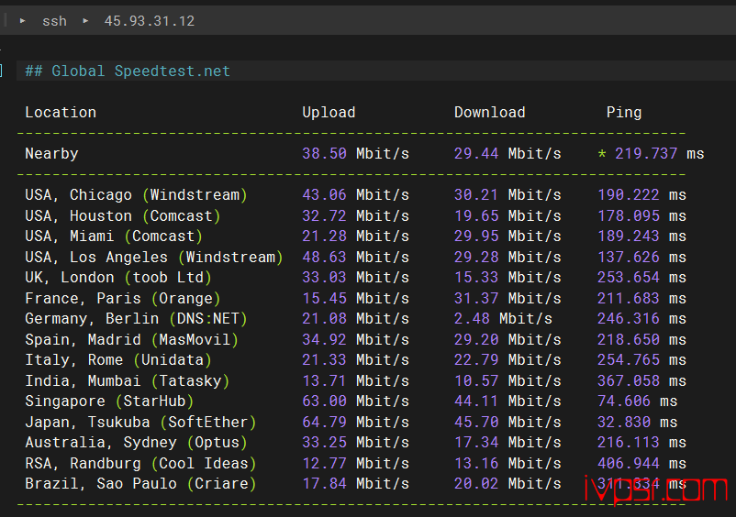Click the ssh breadcrumb segment
This screenshot has width=736, height=517.
tap(54, 21)
